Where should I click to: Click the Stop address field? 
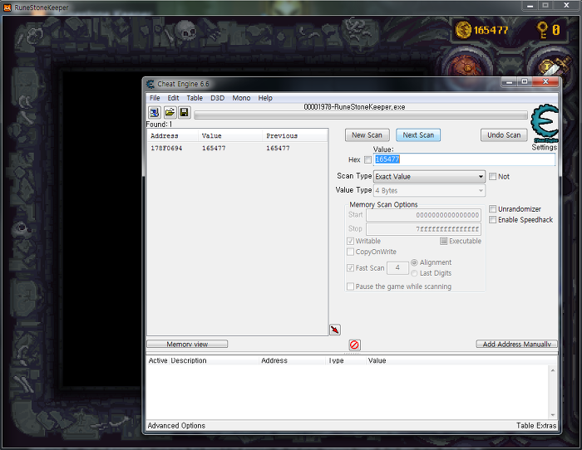[x=423, y=229]
